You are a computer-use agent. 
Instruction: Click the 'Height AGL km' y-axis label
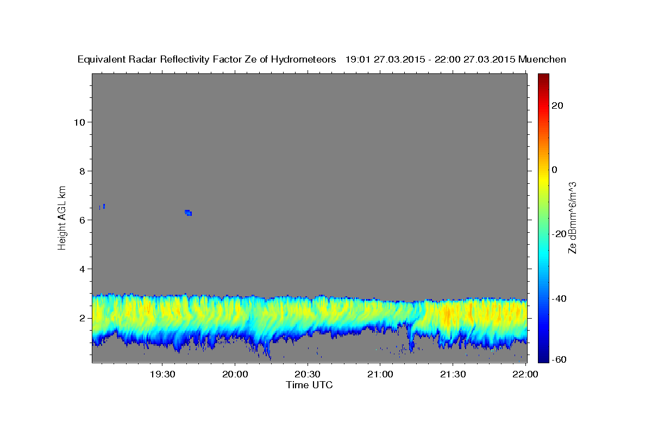click(62, 217)
